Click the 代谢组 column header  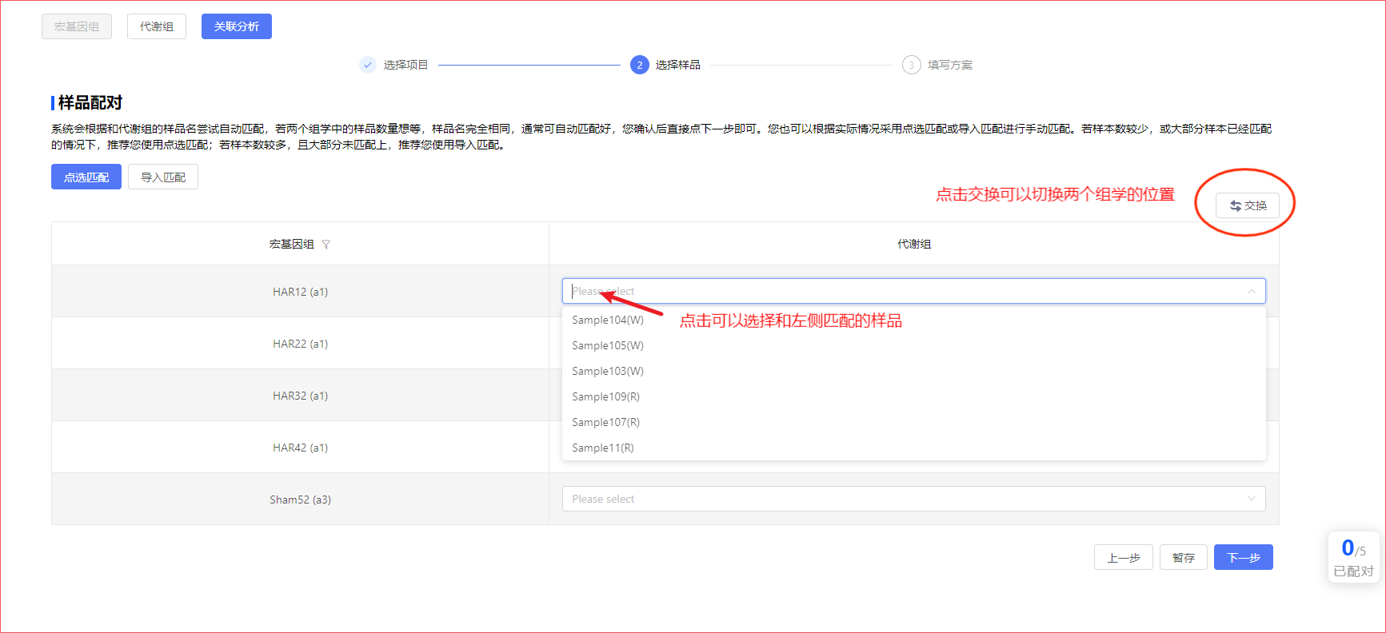[914, 244]
